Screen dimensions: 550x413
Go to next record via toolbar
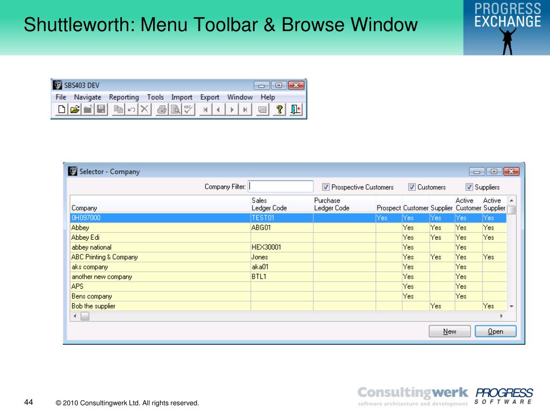point(232,110)
